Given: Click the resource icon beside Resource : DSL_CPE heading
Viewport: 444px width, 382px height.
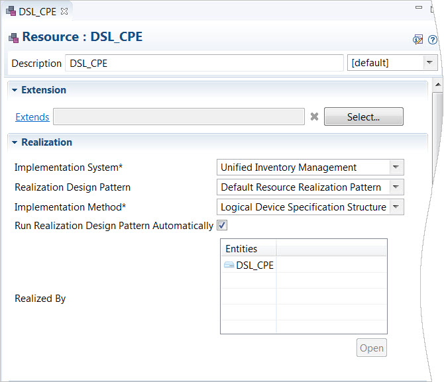Looking at the screenshot, I should [x=14, y=38].
